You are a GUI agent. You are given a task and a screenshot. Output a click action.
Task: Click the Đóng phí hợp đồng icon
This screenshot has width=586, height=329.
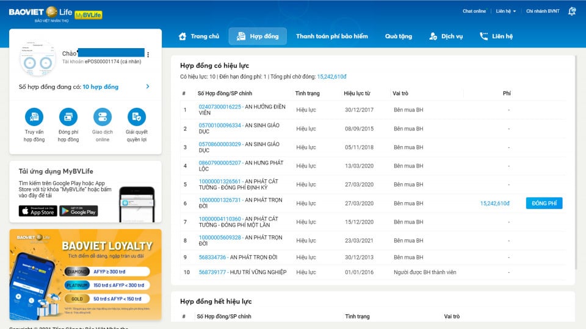click(x=68, y=117)
